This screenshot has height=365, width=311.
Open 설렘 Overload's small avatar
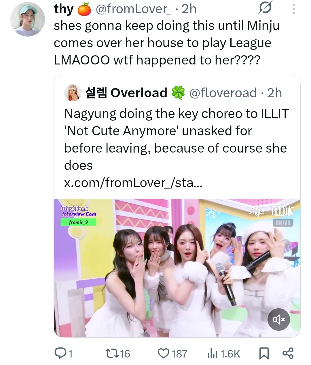[73, 93]
